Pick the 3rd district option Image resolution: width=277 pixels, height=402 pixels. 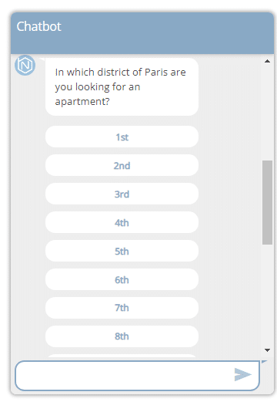122,194
